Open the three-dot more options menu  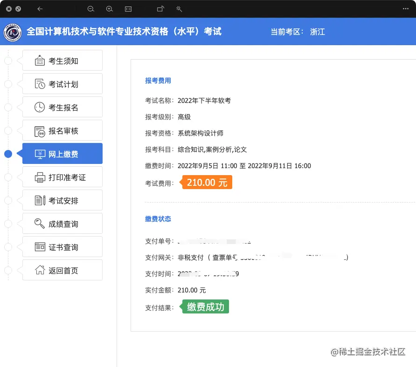coord(406,9)
